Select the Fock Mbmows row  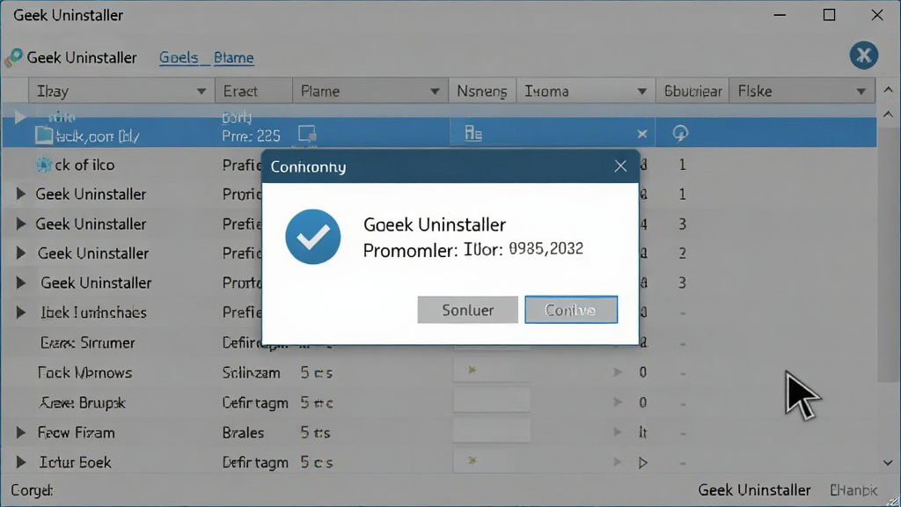439,372
